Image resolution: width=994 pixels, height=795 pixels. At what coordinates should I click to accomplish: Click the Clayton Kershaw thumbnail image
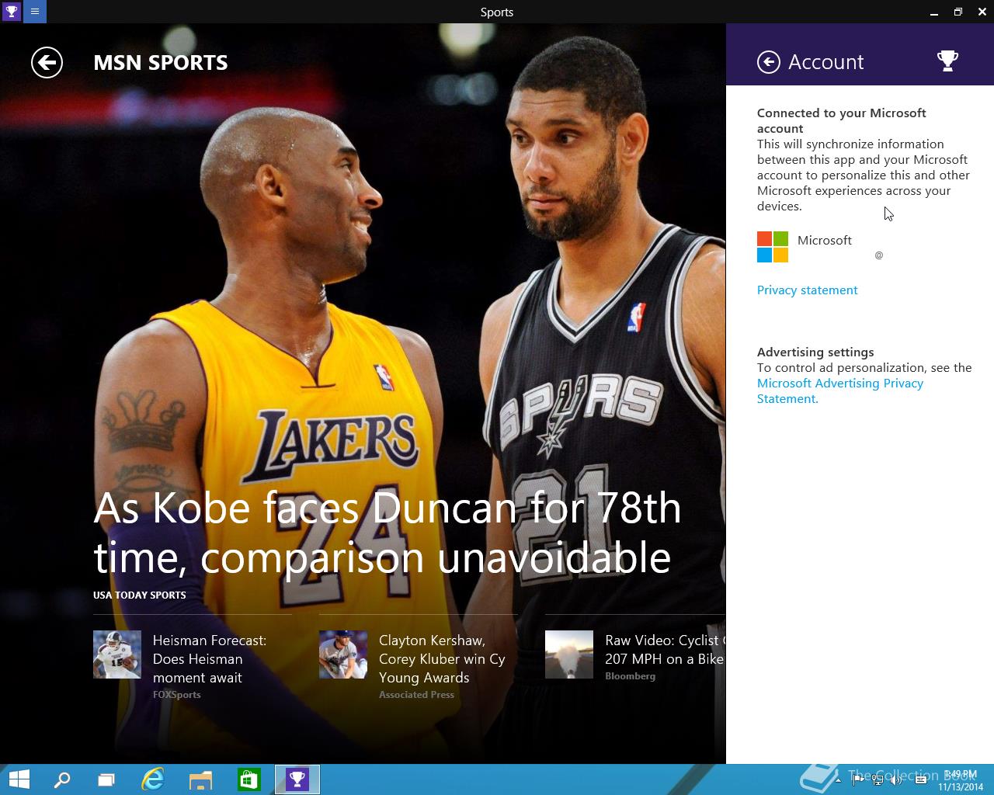coord(343,654)
